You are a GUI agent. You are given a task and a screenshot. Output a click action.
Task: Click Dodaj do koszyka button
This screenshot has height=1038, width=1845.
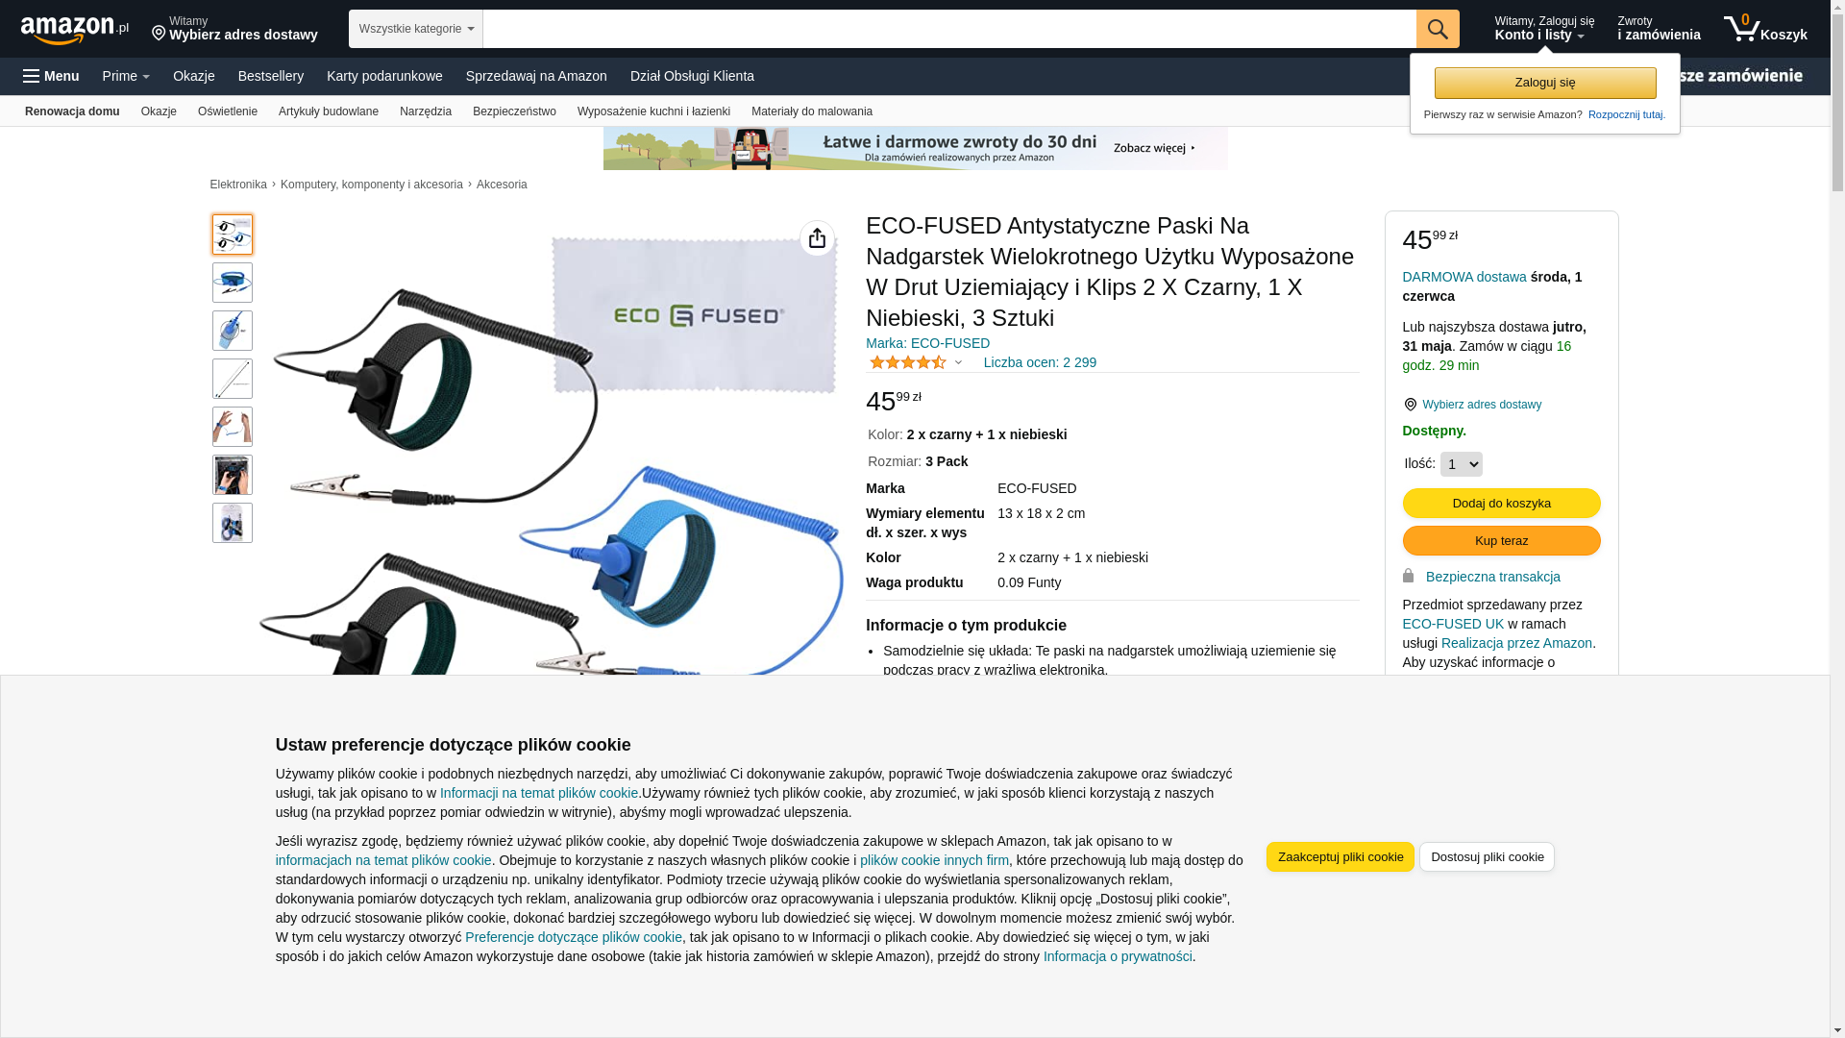[1501, 503]
